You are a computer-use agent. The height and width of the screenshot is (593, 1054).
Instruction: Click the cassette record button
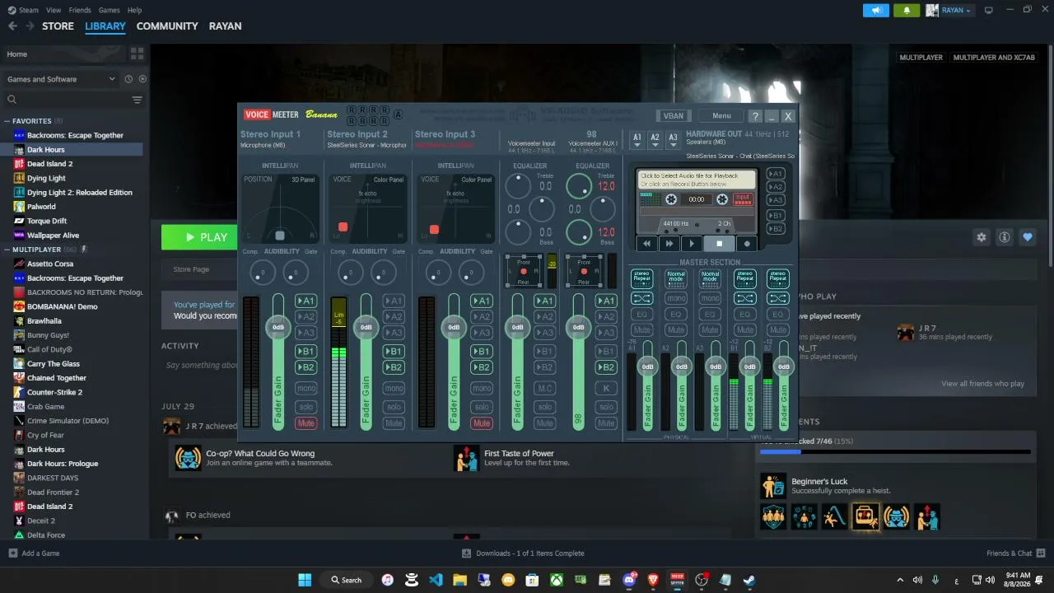point(747,244)
